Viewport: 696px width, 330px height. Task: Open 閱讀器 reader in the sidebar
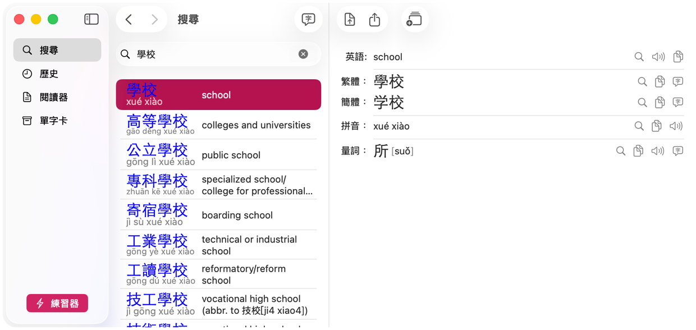57,97
